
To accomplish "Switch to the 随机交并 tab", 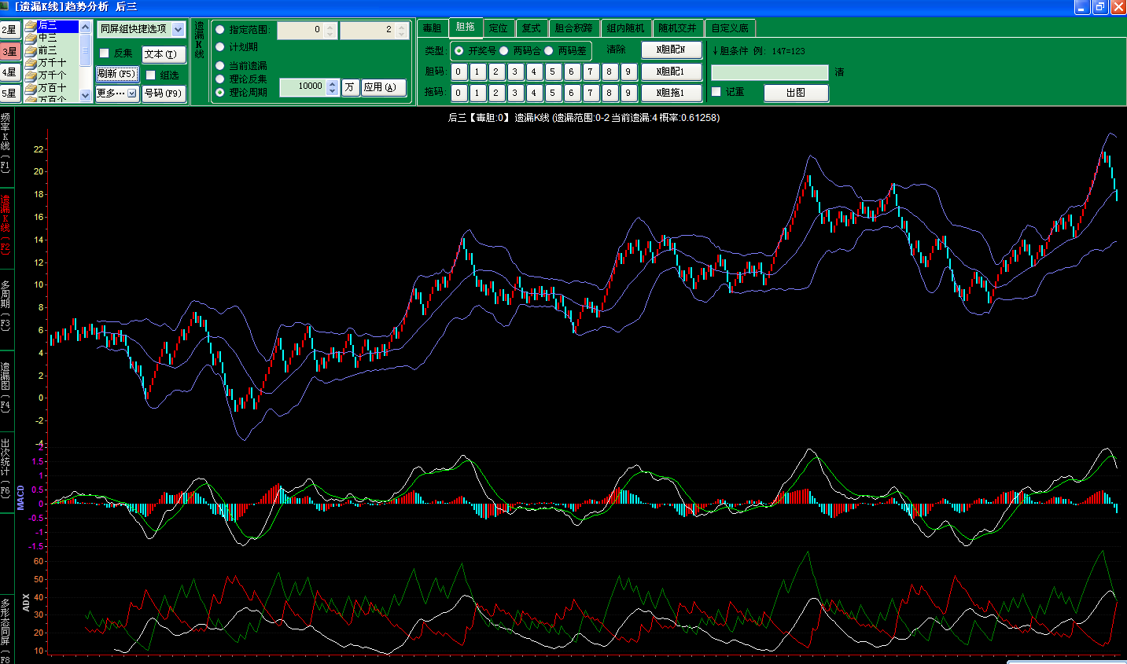I will tap(678, 28).
